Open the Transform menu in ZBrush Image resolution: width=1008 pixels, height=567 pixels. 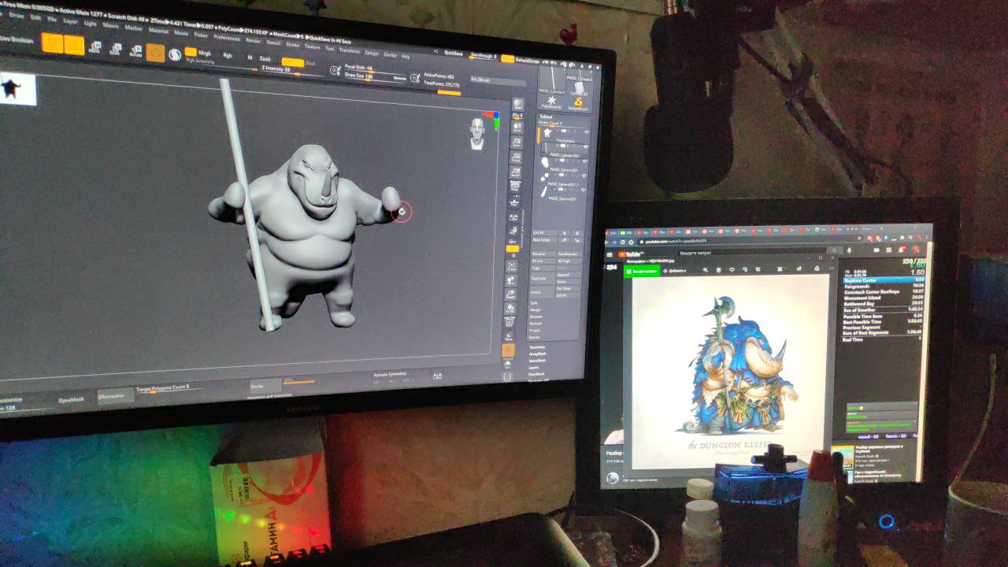(349, 50)
